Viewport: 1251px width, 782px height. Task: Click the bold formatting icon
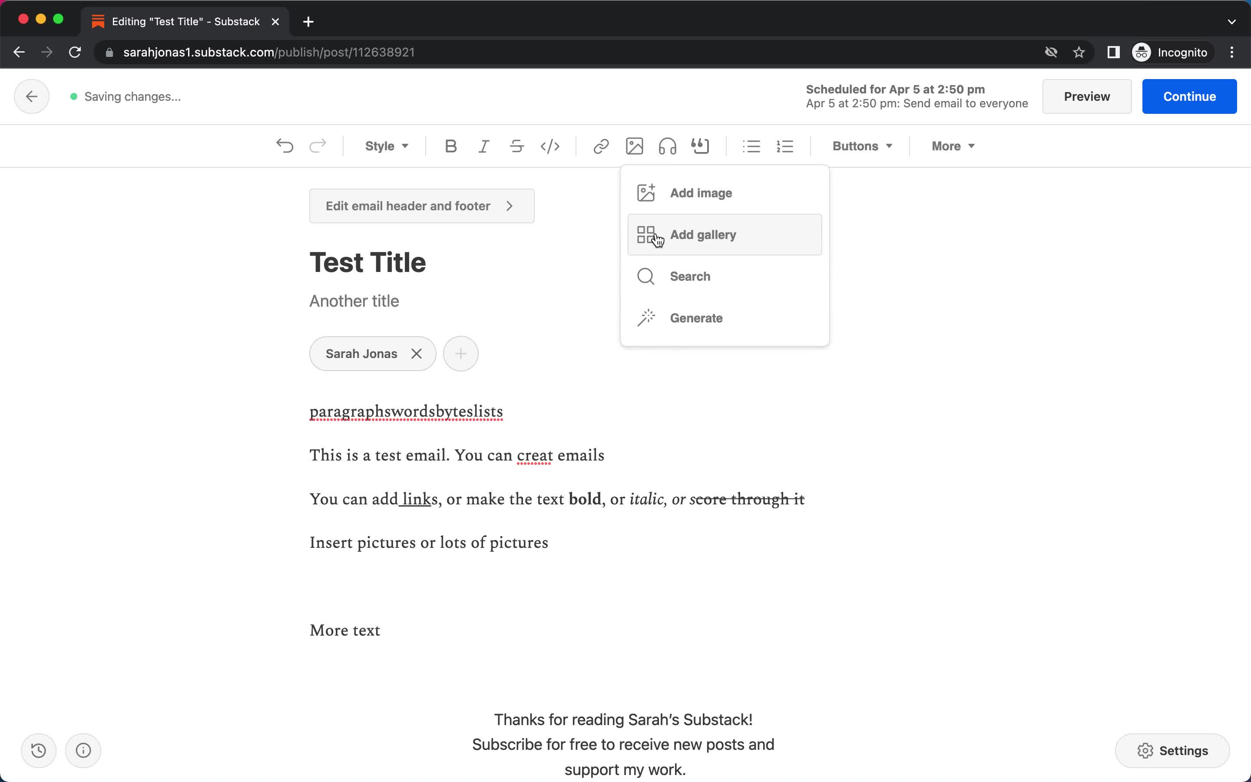click(450, 146)
